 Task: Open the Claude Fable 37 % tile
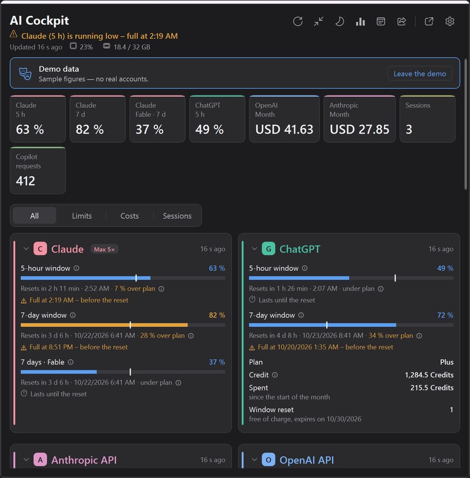[157, 119]
